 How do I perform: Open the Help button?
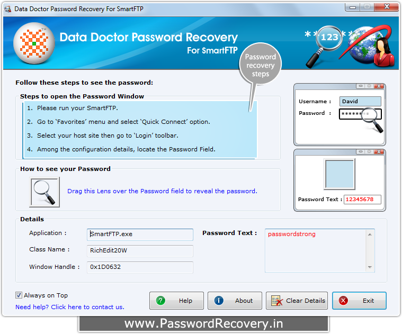[176, 301]
